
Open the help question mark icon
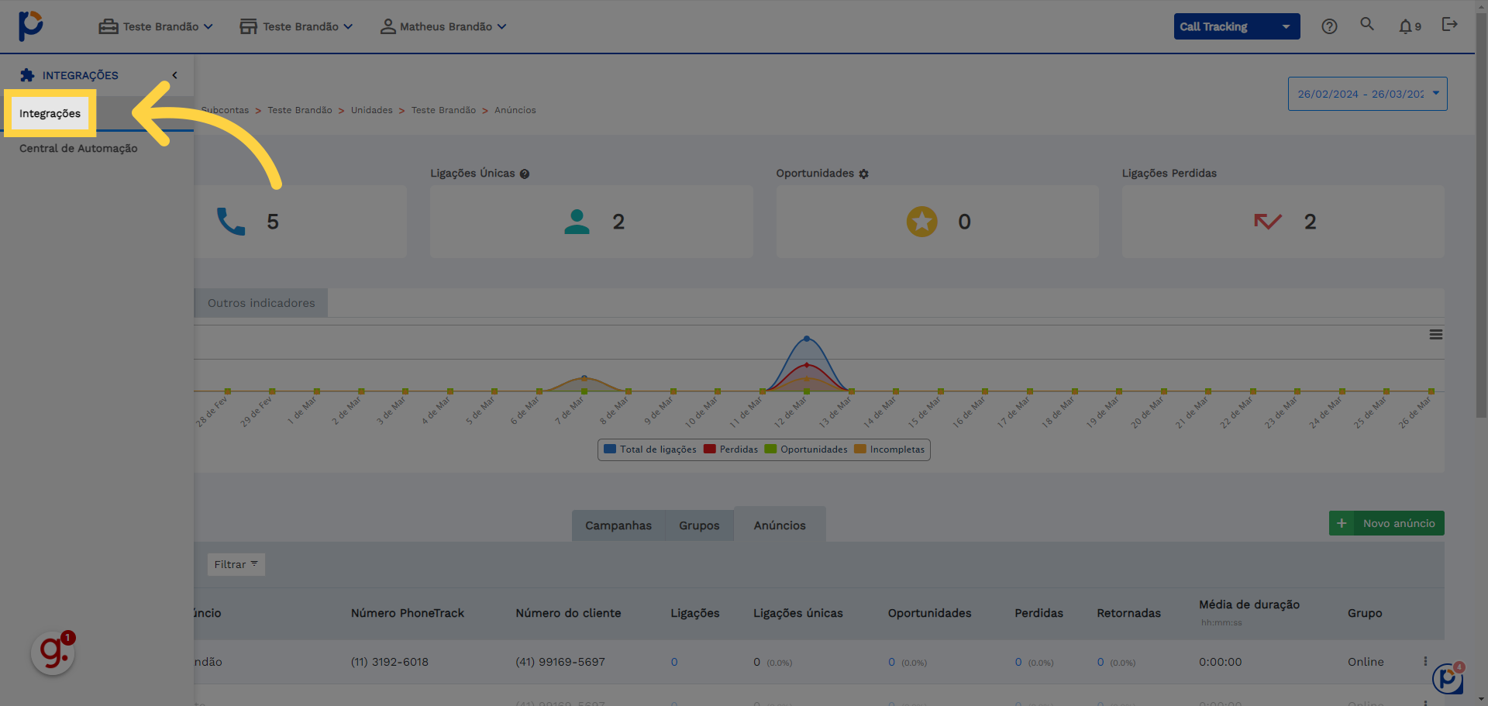[x=1329, y=26]
